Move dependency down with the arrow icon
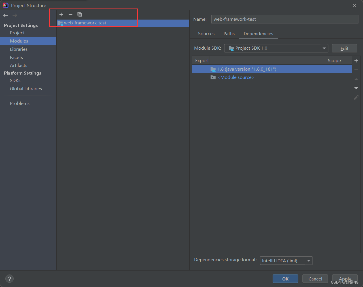Screen dimensions: 363x287 tap(356, 88)
